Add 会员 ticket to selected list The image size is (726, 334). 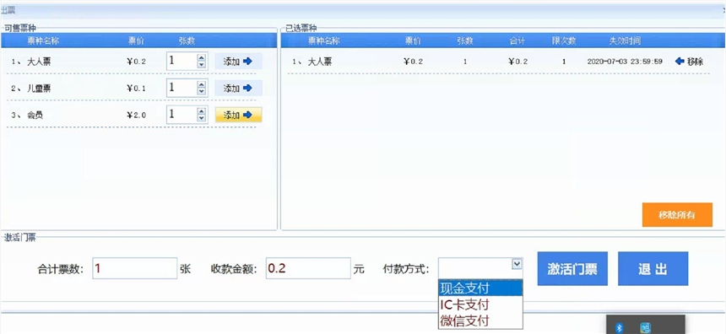[x=238, y=115]
